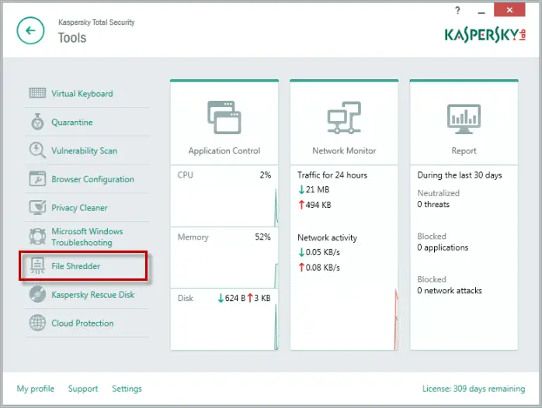
Task: Click the Tools page title
Action: point(72,38)
